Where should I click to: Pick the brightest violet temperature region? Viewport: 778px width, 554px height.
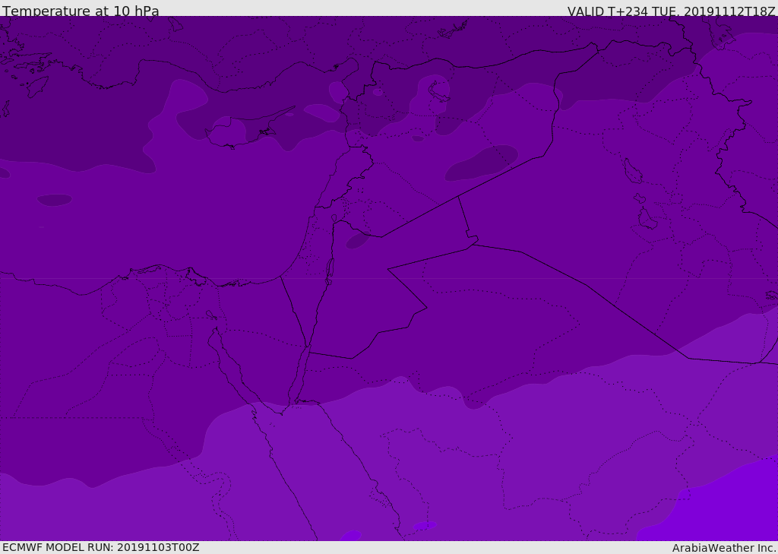[722, 509]
